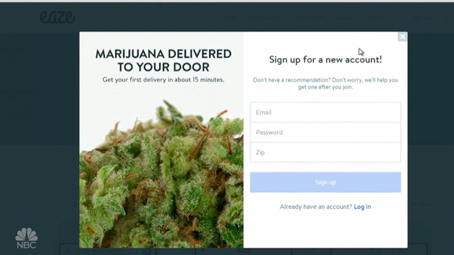Click the Marijuana Delivered To Your Door headline
Screen dimensions: 454x255
(163, 60)
